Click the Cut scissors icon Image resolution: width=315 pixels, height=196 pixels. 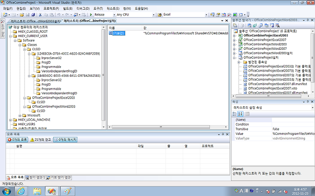click(x=40, y=15)
